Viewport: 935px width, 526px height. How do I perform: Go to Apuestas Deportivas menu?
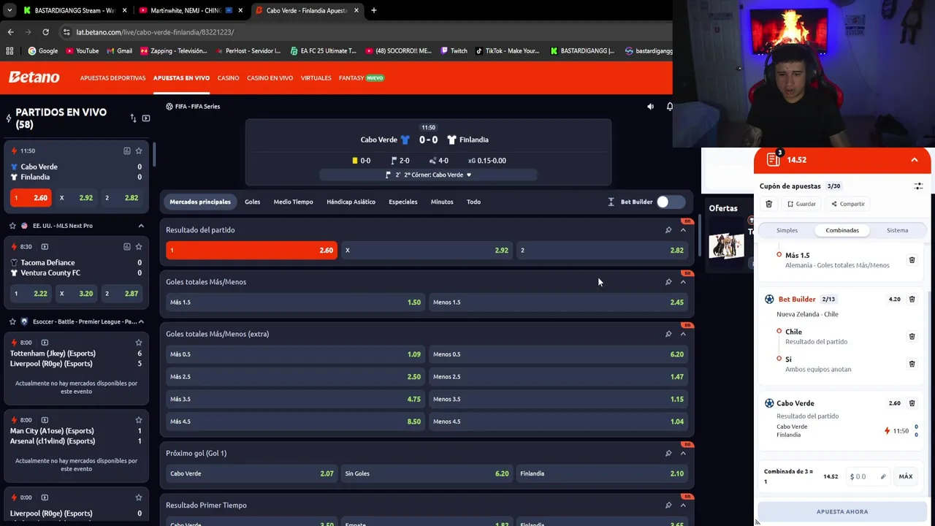[x=112, y=78]
